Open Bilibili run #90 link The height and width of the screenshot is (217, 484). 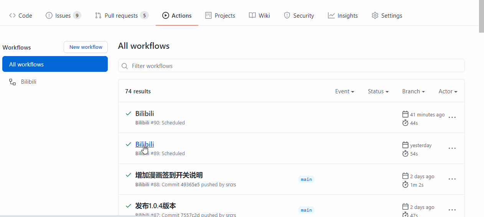145,114
